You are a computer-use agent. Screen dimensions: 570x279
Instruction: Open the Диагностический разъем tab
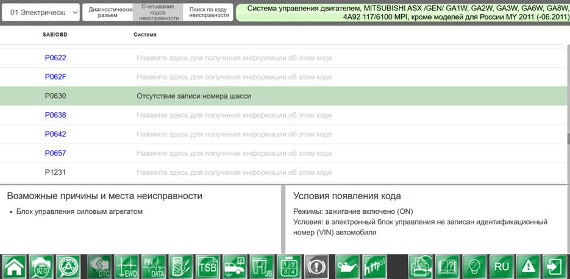[x=108, y=12]
